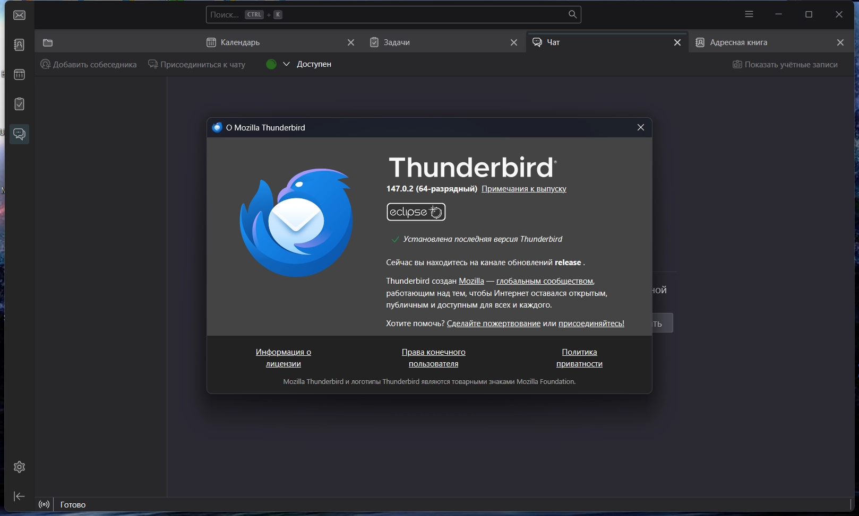Open the Calendar sidebar icon
859x516 pixels.
coord(19,74)
